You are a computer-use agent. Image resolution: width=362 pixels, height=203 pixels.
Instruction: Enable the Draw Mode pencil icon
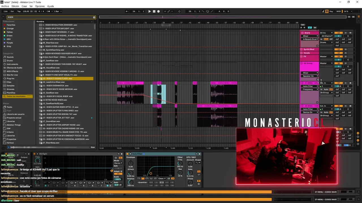[323, 11]
